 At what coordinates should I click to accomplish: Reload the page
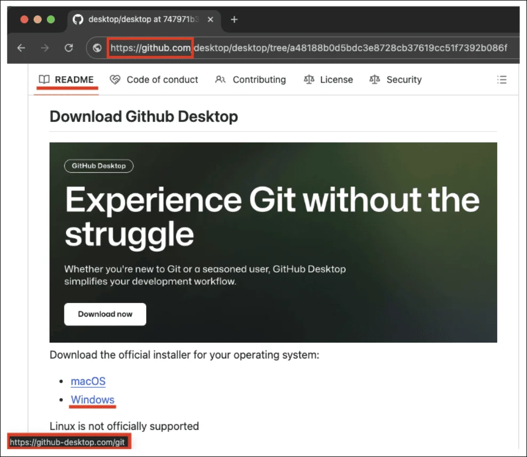pos(69,47)
